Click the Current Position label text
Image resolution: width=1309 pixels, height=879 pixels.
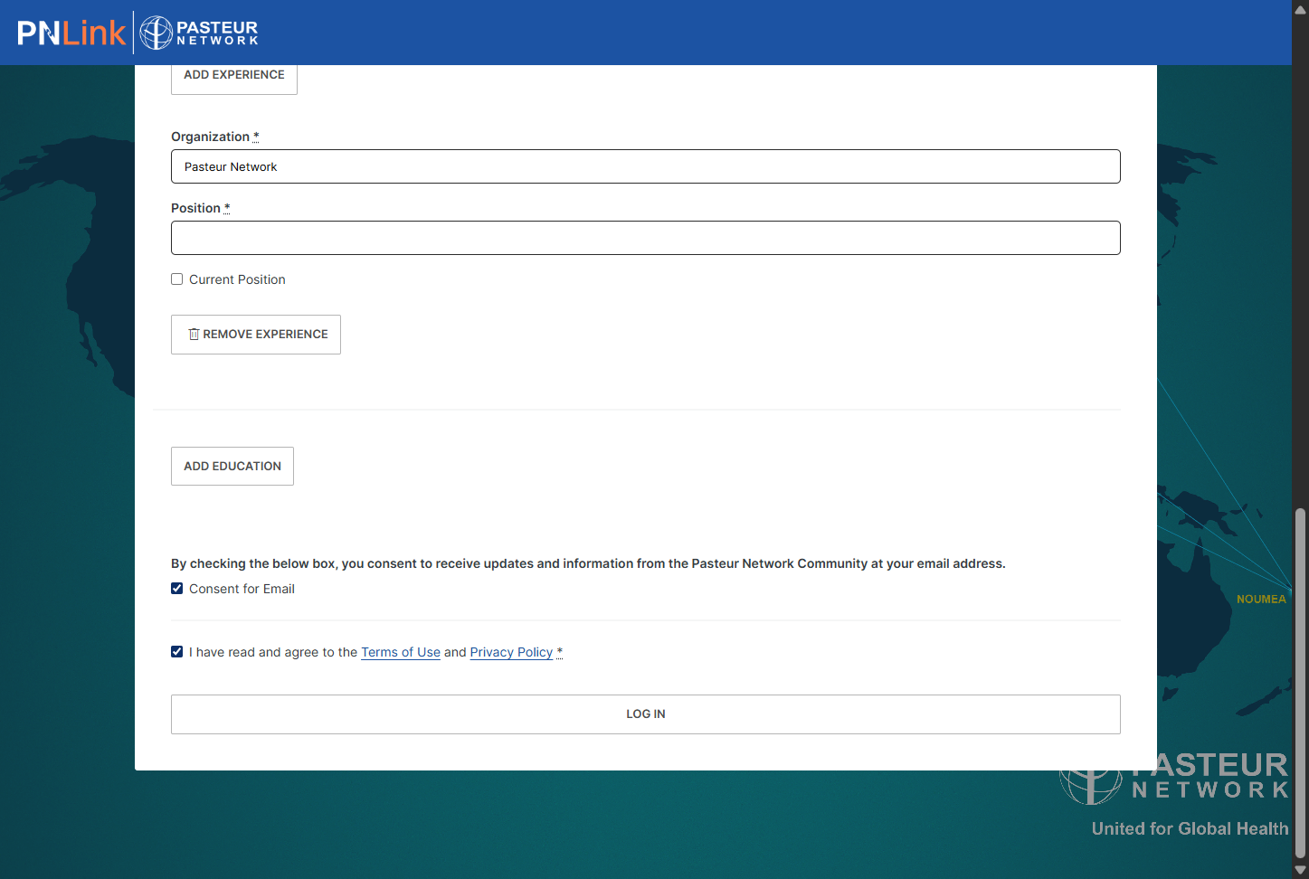tap(237, 279)
